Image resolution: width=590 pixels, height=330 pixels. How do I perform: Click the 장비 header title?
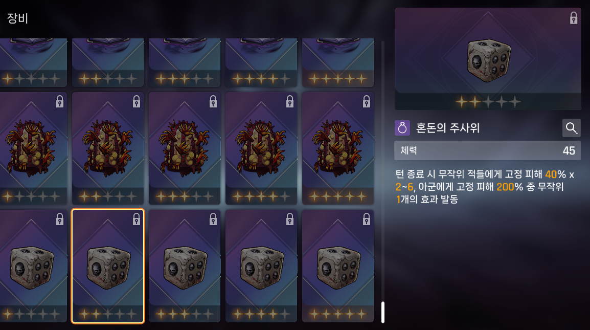18,18
